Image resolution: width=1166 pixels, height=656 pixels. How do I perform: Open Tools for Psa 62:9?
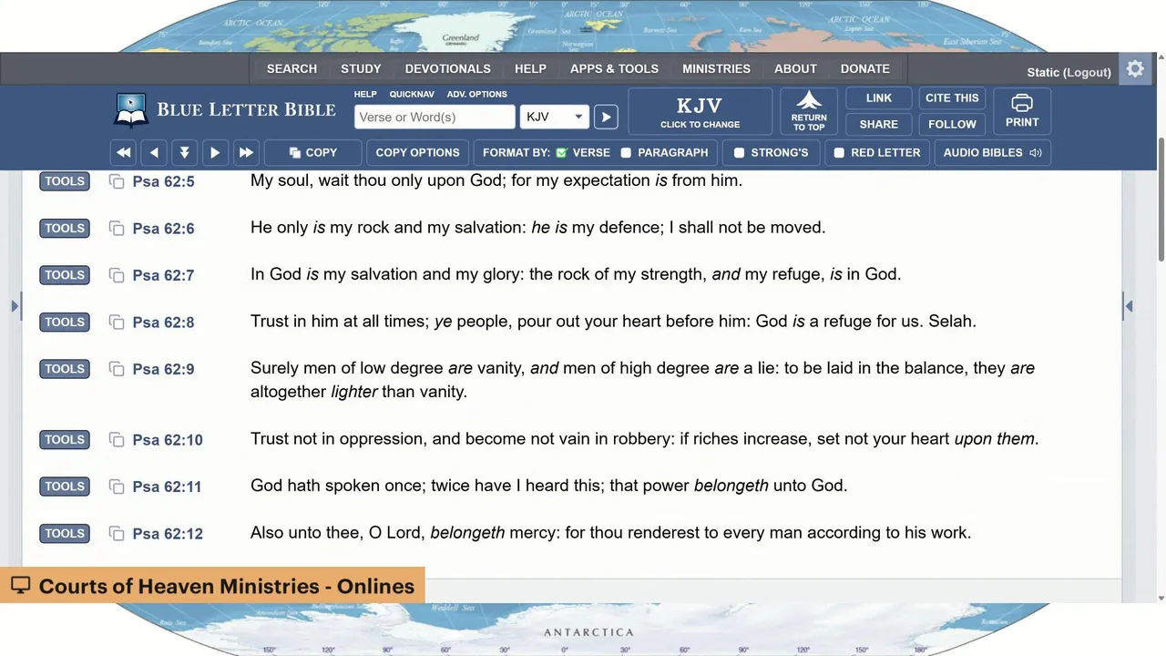pyautogui.click(x=65, y=369)
